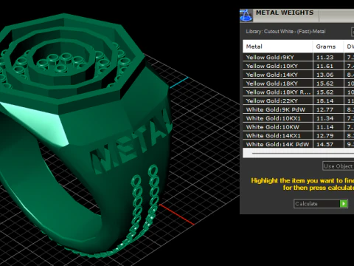This screenshot has width=354, height=266.
Task: Select the Yellow Gold:18KY R... row
Action: coord(299,92)
